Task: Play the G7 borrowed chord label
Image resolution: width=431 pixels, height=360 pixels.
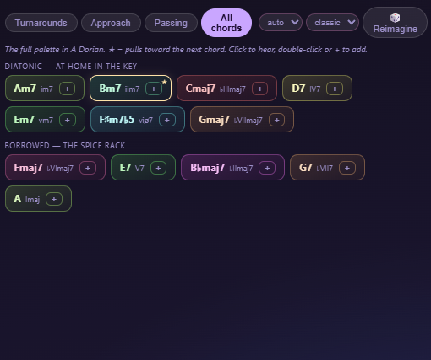Action: click(x=305, y=168)
